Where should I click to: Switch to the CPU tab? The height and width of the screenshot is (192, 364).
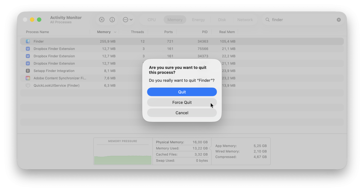(151, 19)
